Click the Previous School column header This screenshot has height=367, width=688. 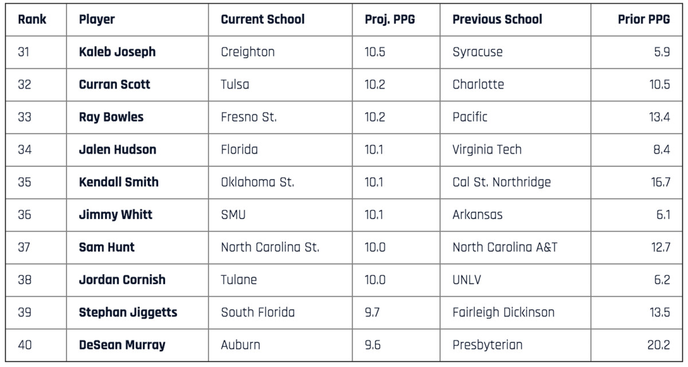tap(497, 19)
